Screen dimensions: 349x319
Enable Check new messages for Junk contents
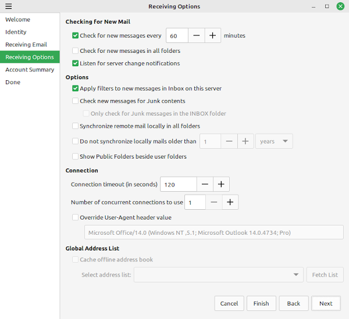tap(75, 101)
